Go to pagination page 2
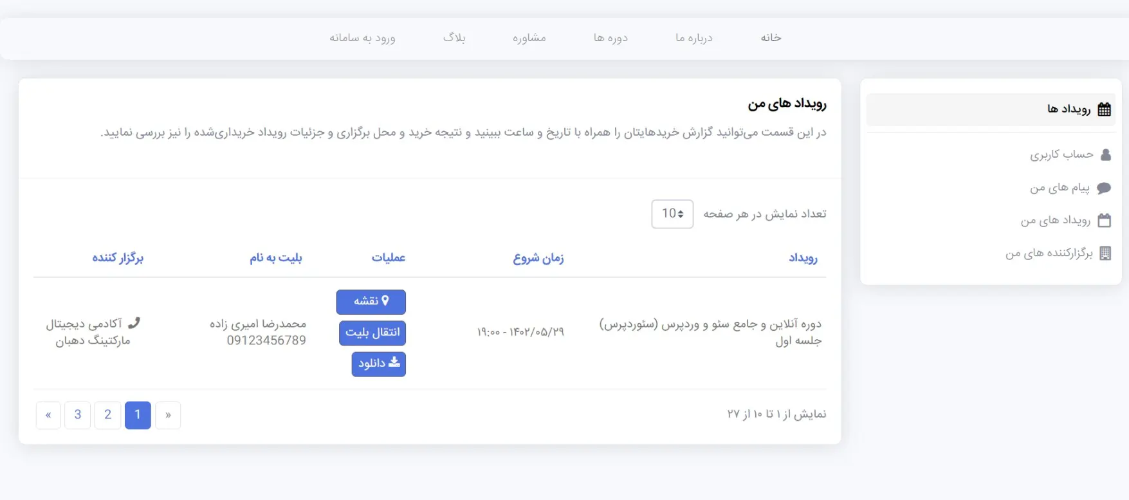The image size is (1129, 500). (107, 415)
